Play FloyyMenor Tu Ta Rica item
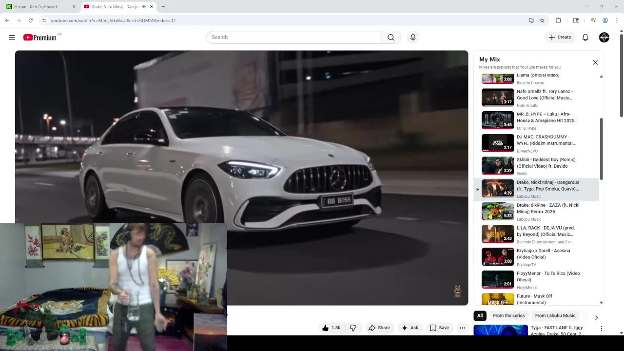The height and width of the screenshot is (351, 624). pos(536,280)
